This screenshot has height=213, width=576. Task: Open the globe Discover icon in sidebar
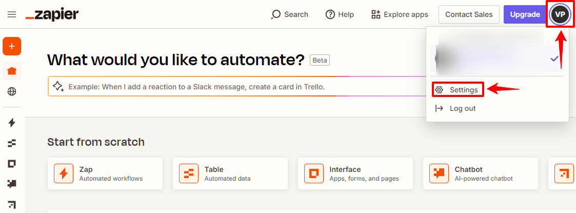pos(12,91)
